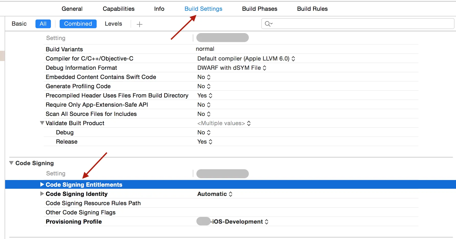
Task: Select the Build Variants row
Action: tap(231, 49)
